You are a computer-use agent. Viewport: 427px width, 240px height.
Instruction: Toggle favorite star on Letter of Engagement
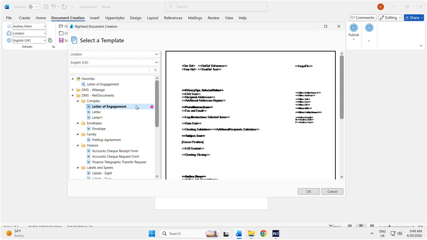(152, 107)
